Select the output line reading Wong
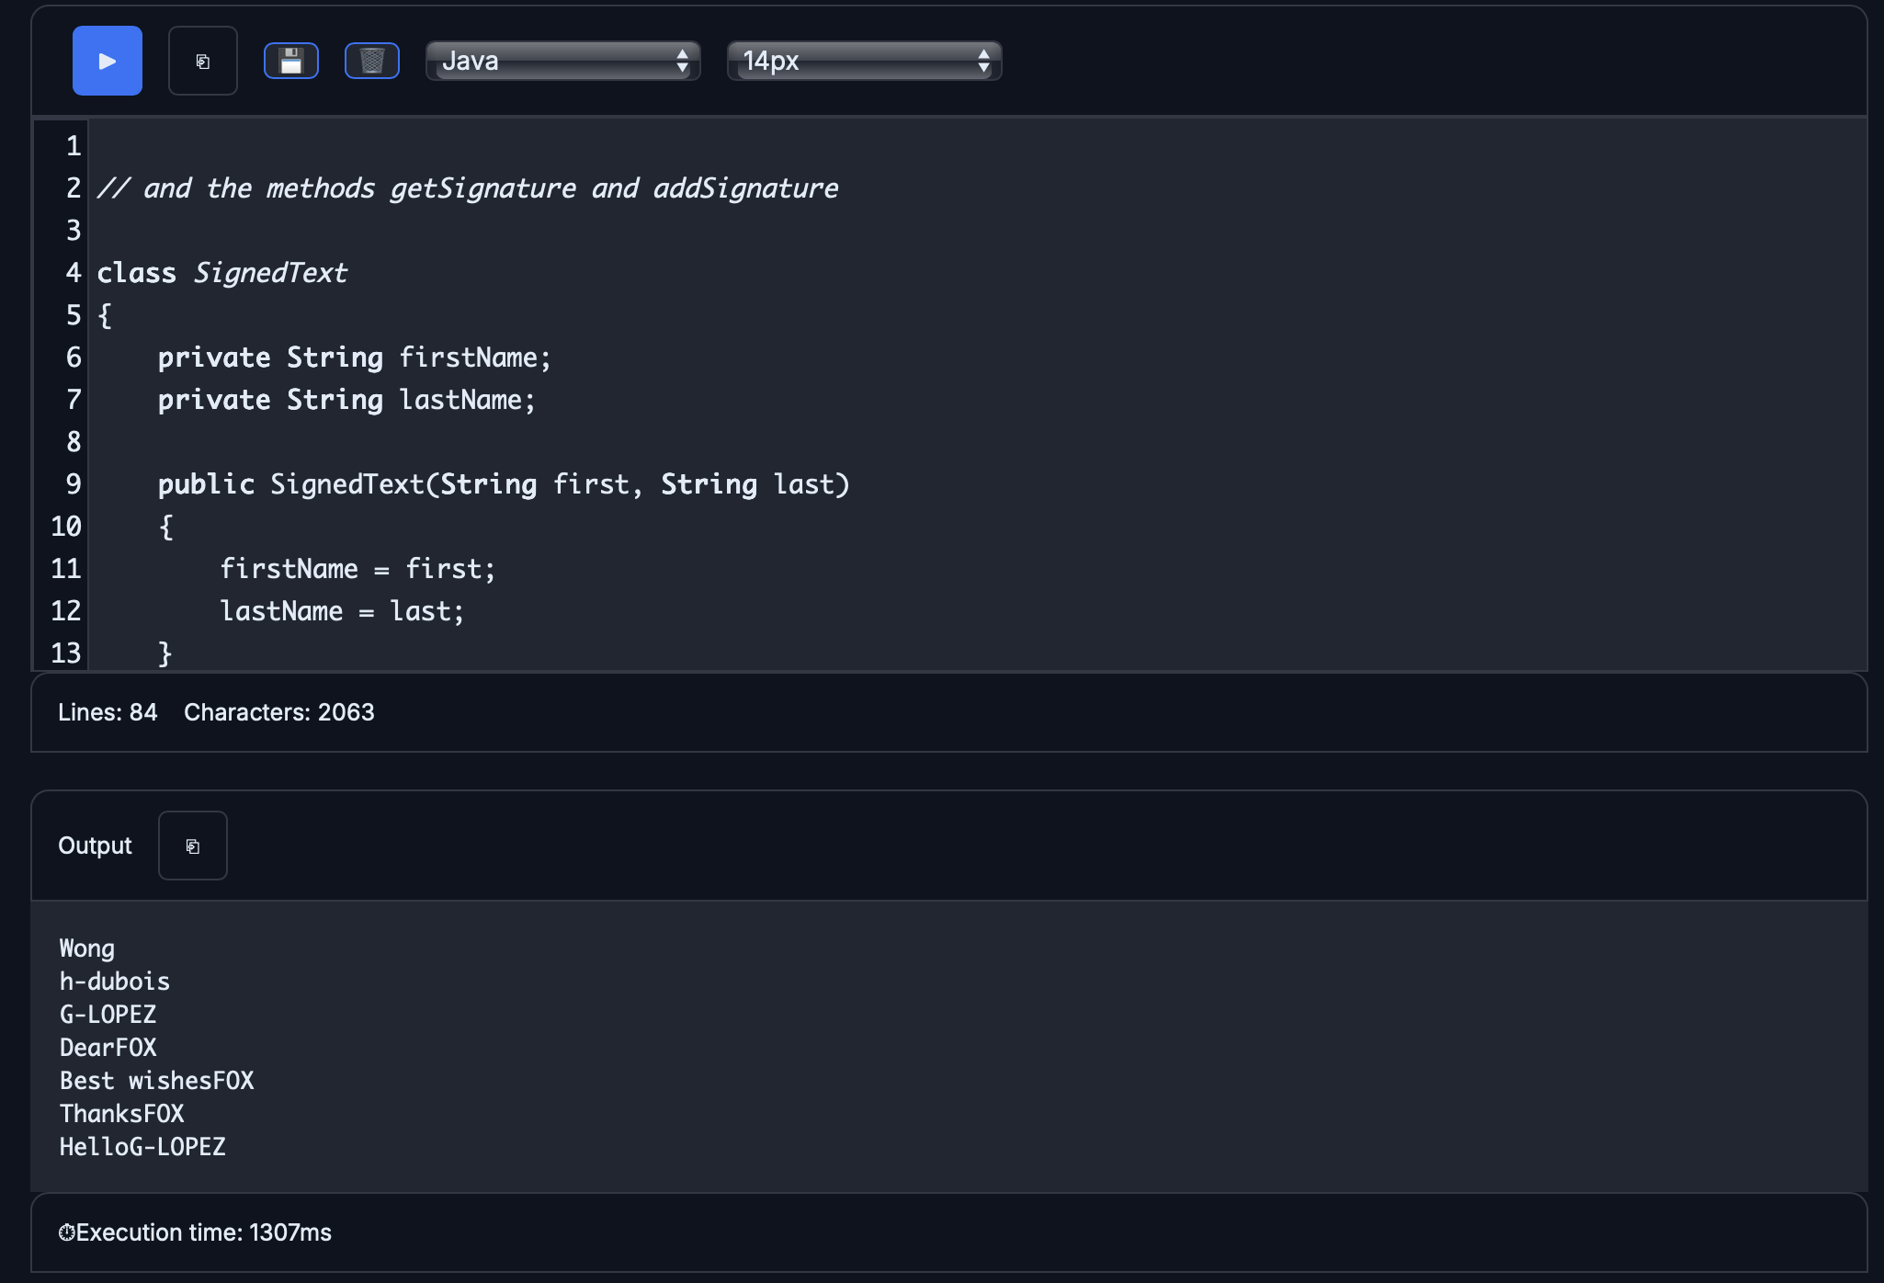Screen dimensions: 1884x1283 (x=85, y=948)
